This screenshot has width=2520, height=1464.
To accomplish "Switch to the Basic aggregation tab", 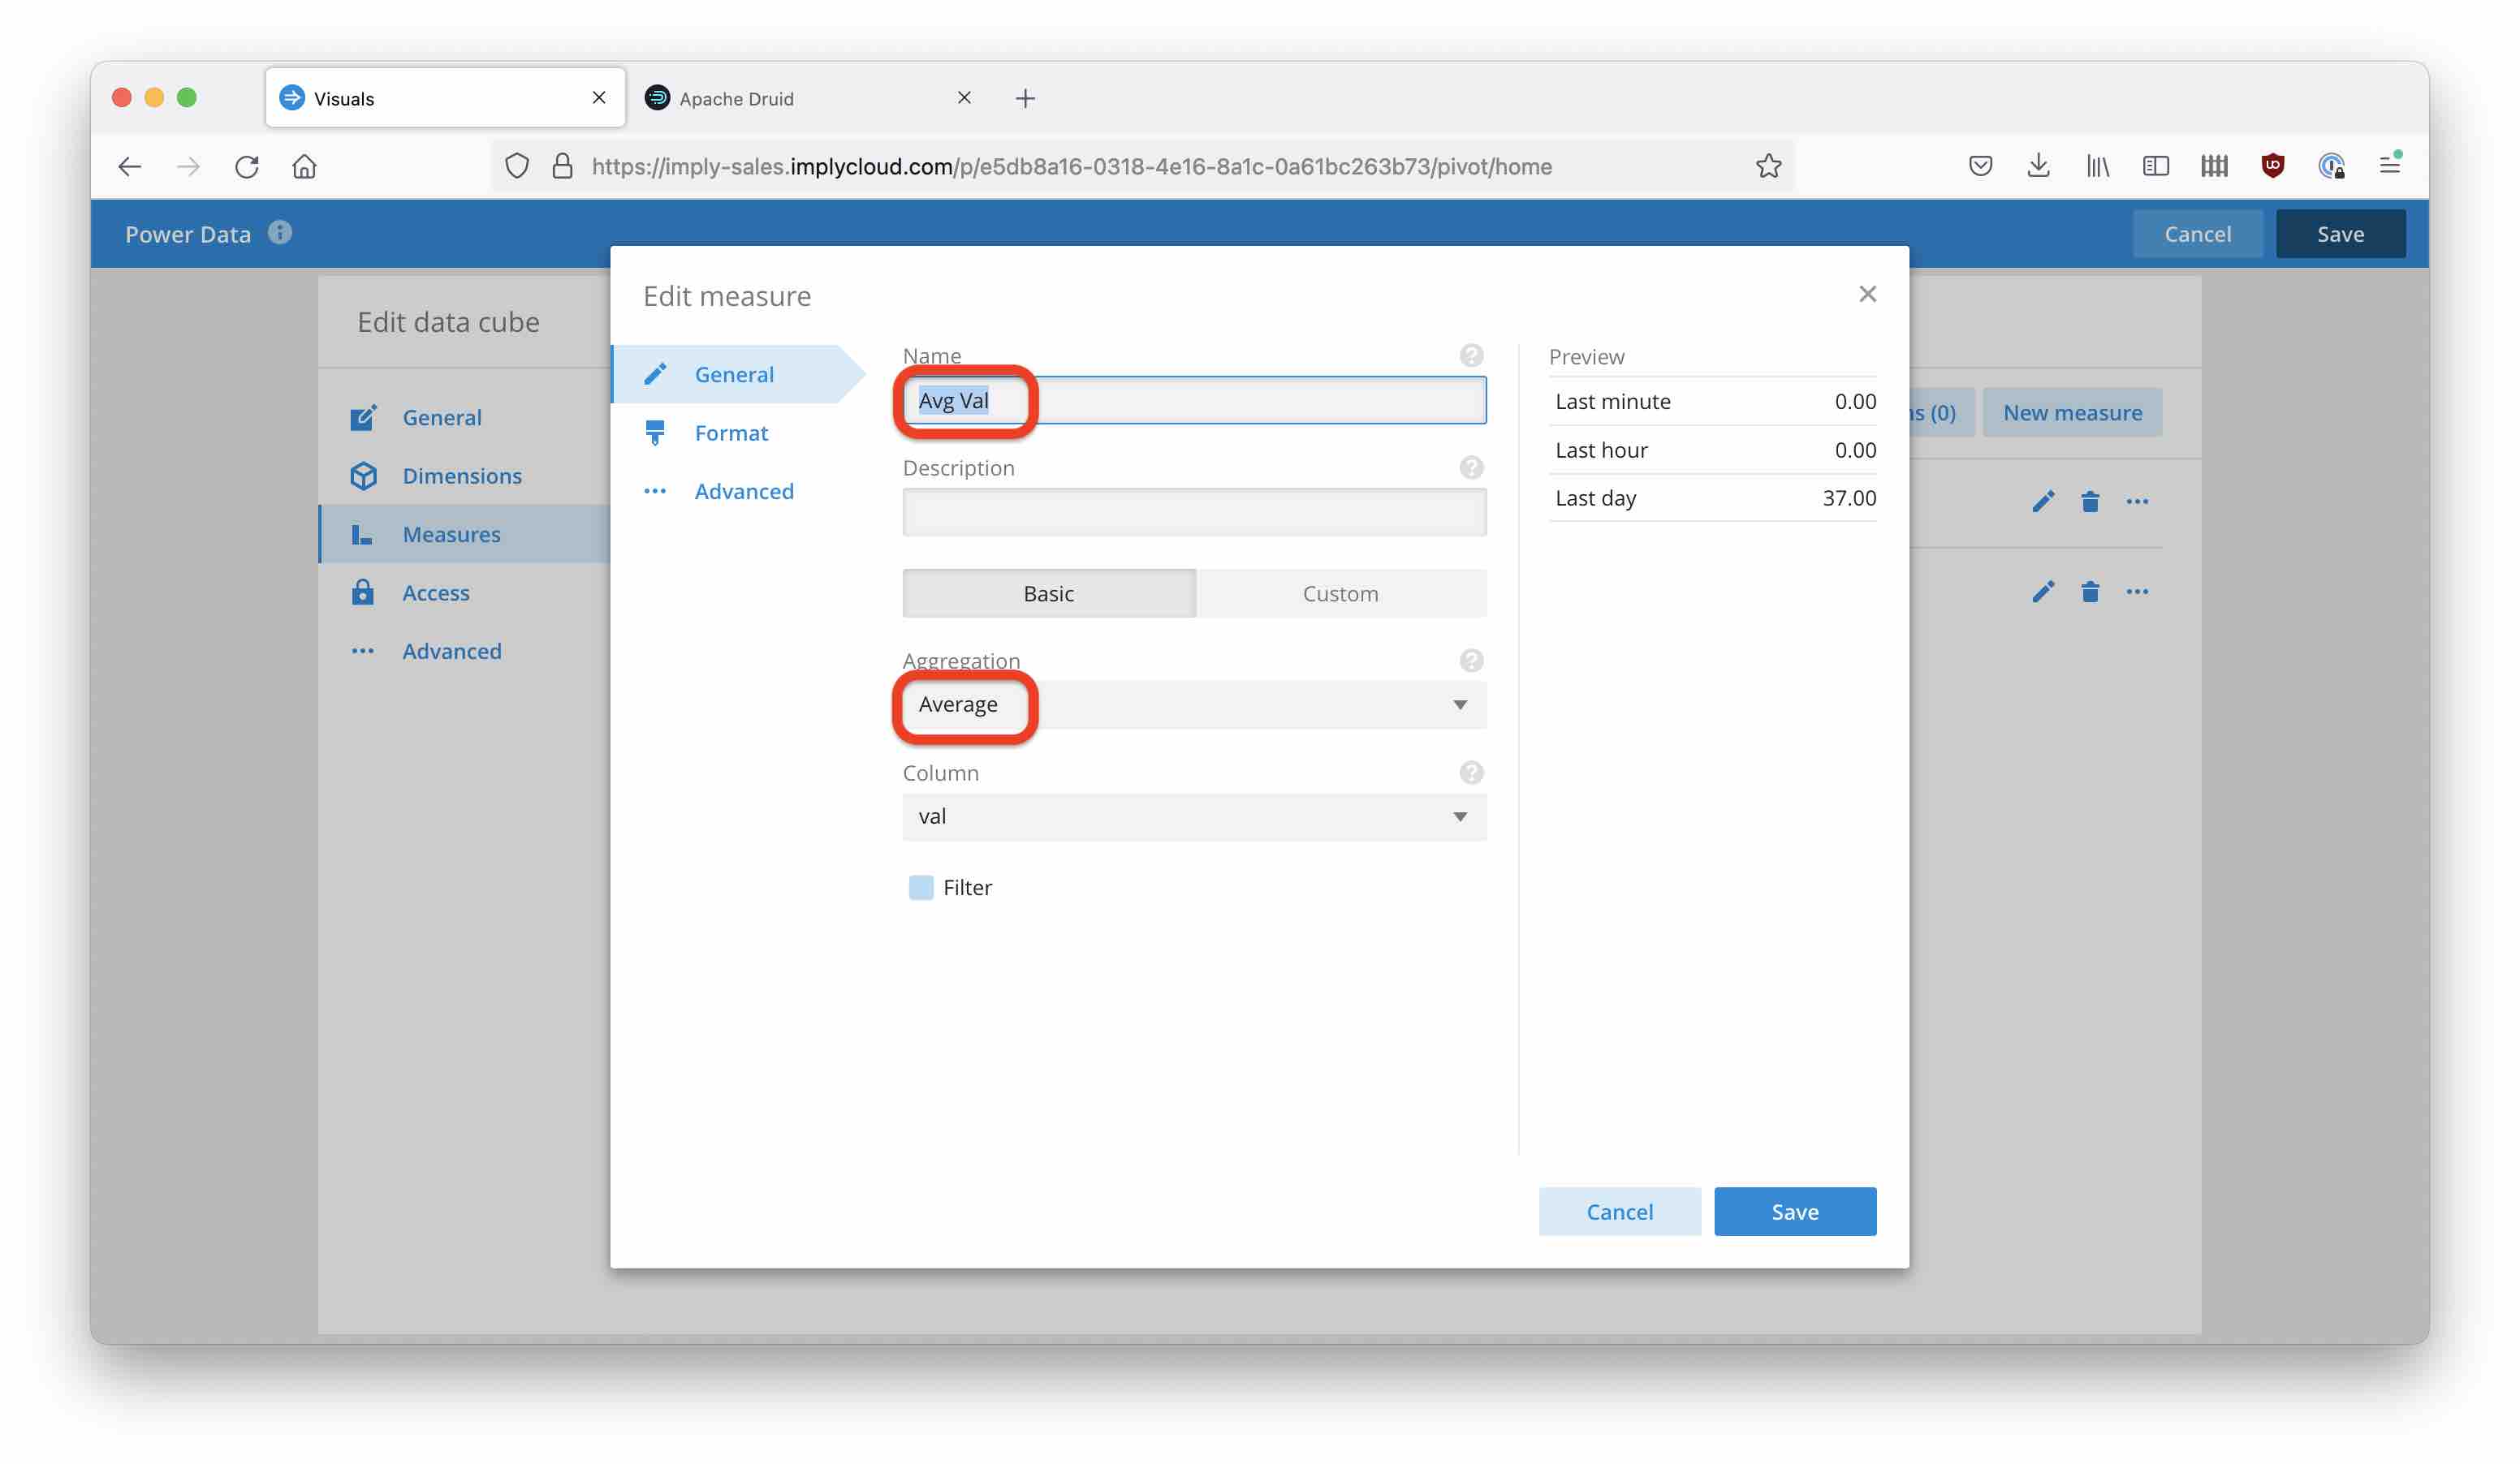I will click(1046, 592).
